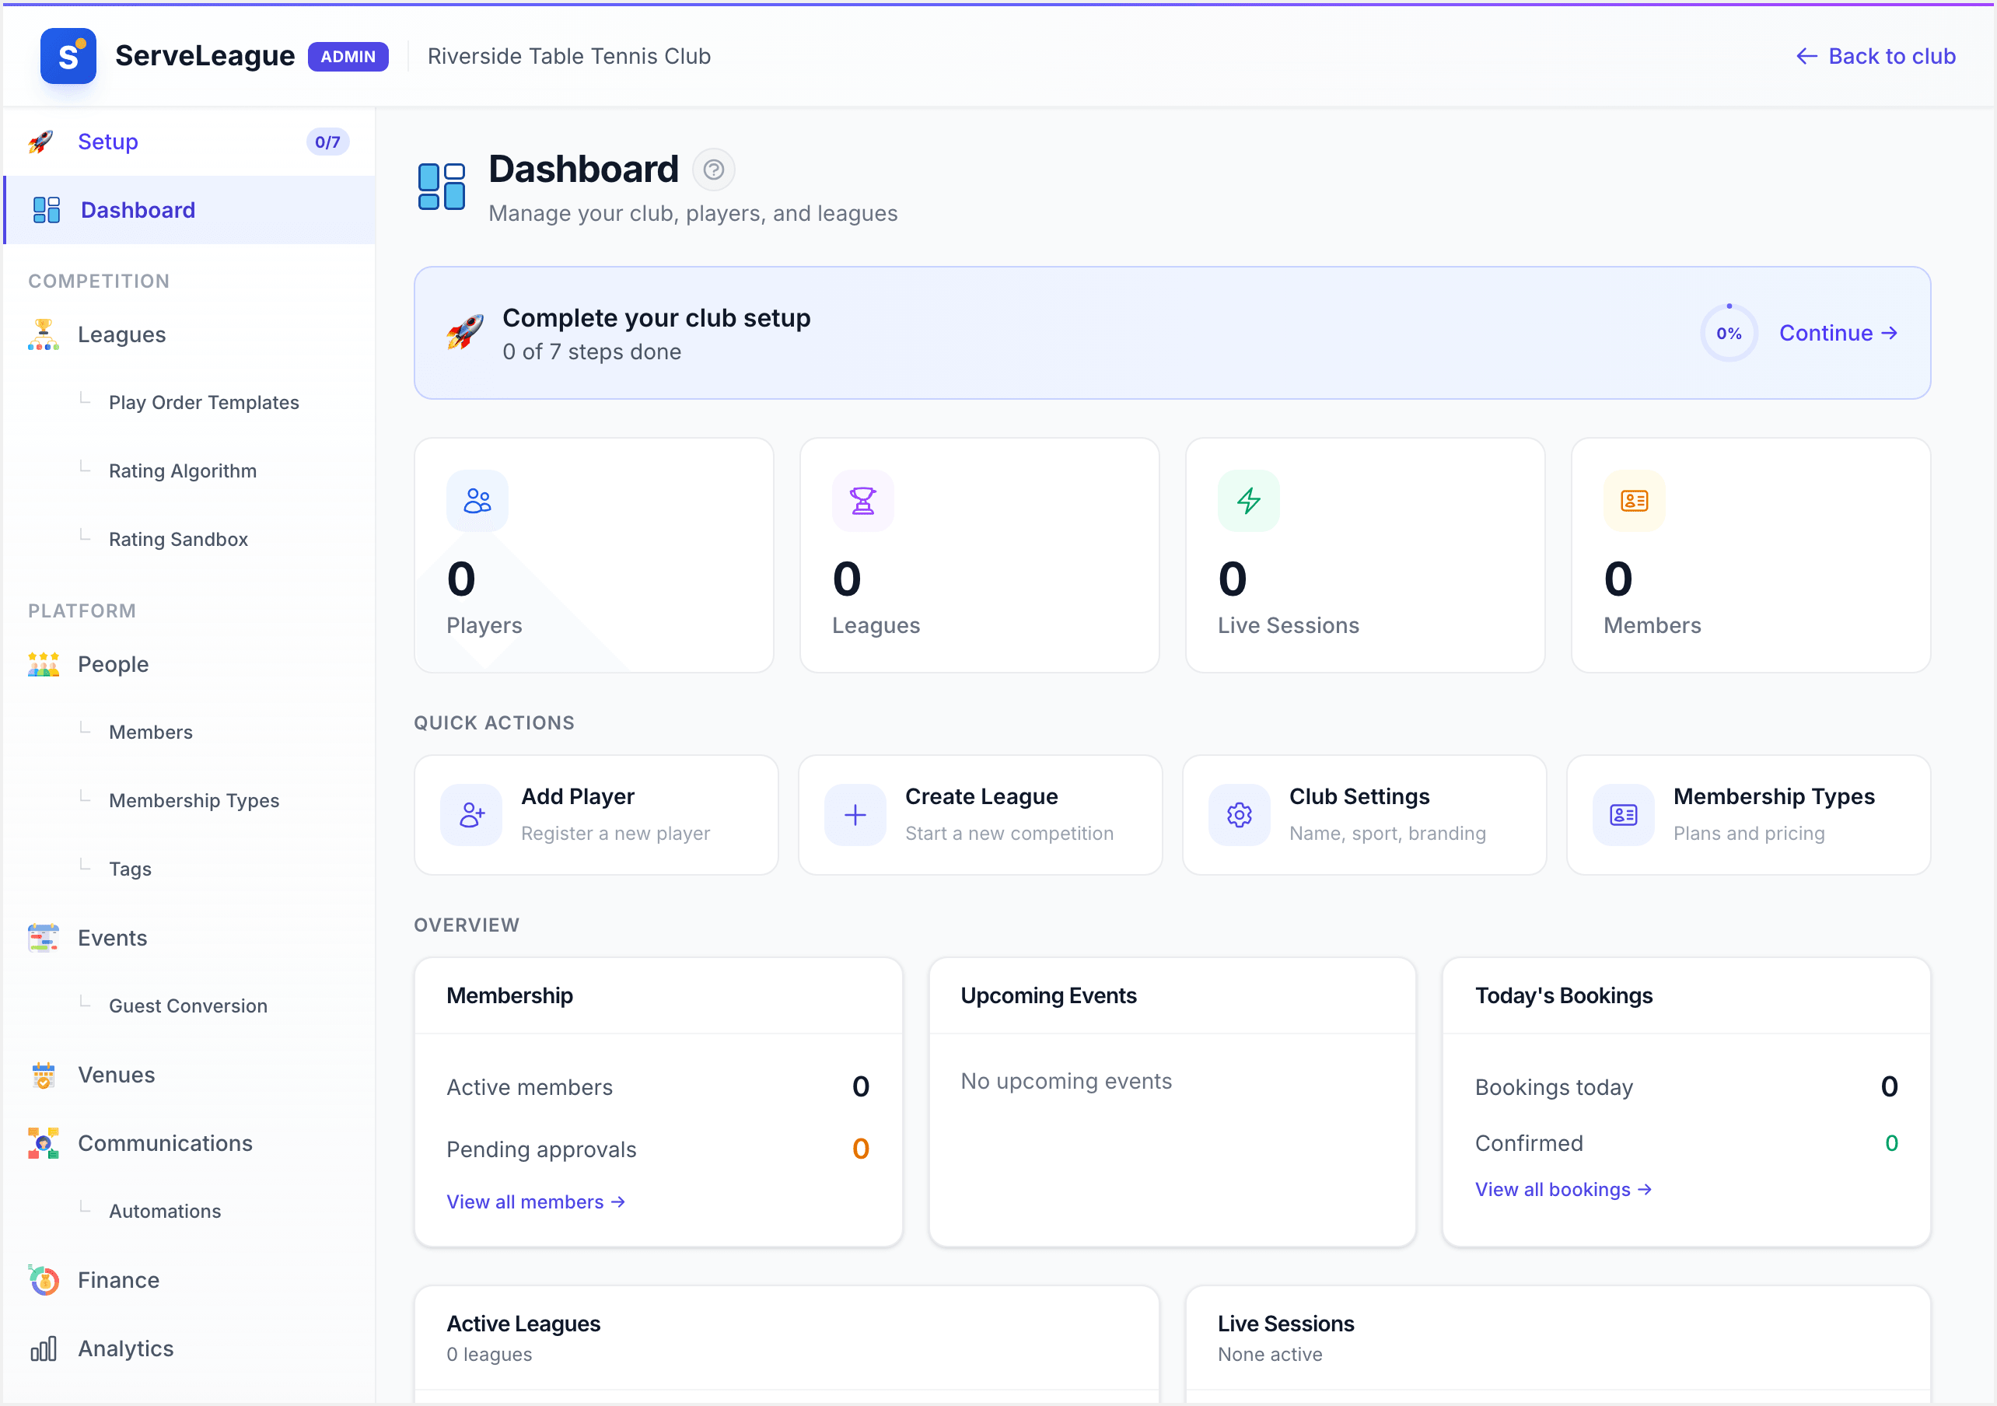The width and height of the screenshot is (1997, 1406).
Task: Open Members under People in sidebar
Action: pos(150,733)
